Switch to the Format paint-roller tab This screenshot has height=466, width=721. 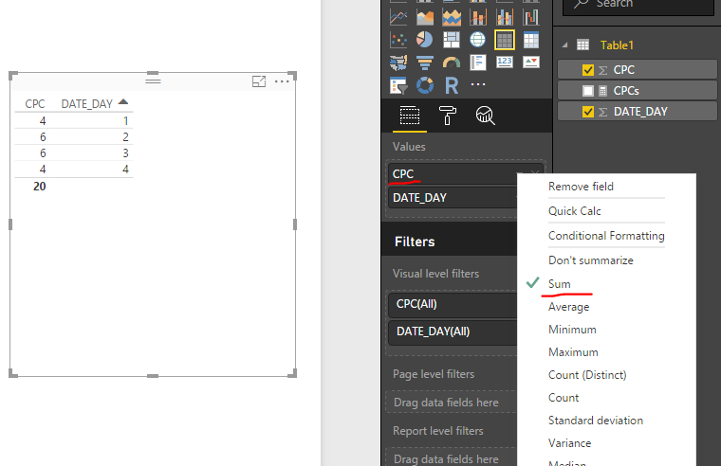pyautogui.click(x=448, y=116)
